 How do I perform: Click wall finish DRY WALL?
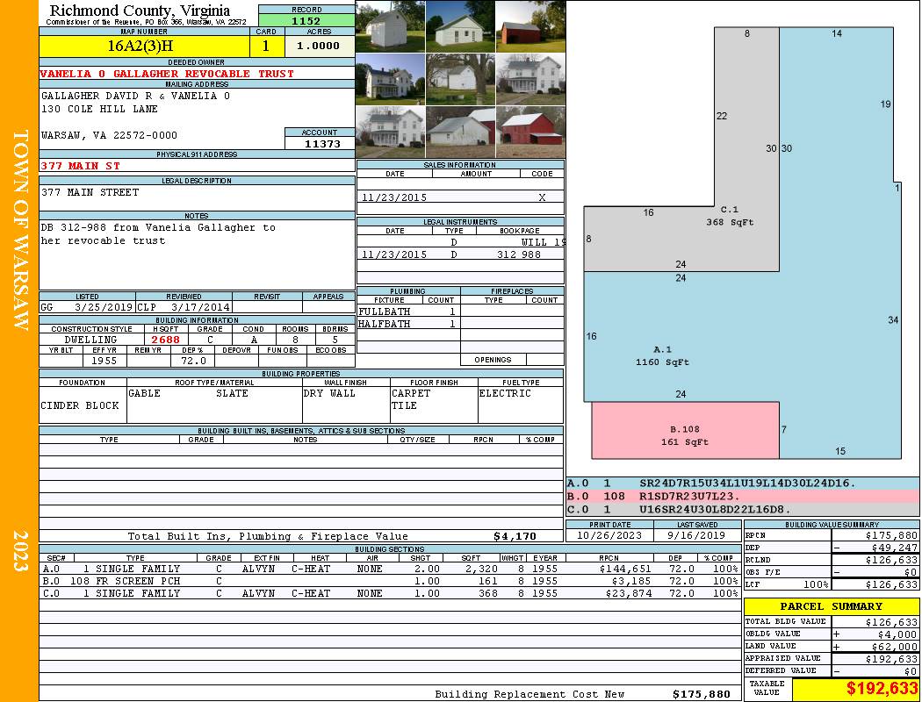click(330, 393)
